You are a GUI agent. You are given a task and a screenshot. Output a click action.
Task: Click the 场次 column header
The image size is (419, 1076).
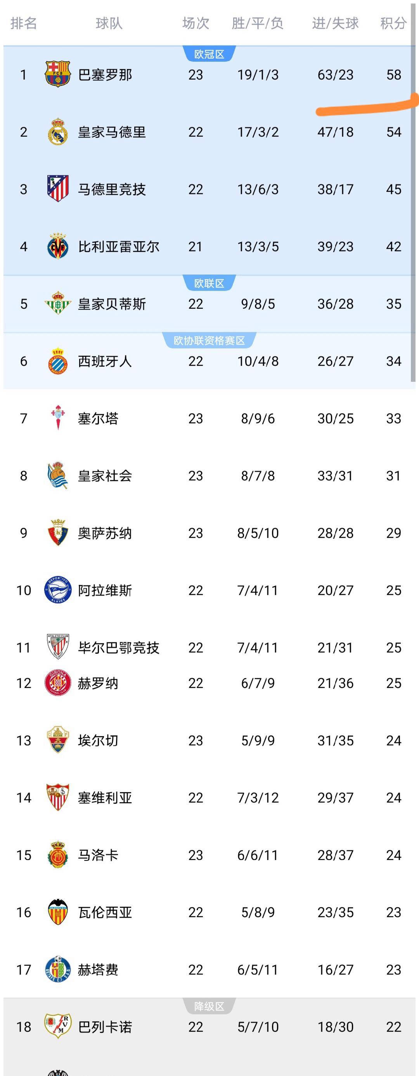(x=195, y=23)
